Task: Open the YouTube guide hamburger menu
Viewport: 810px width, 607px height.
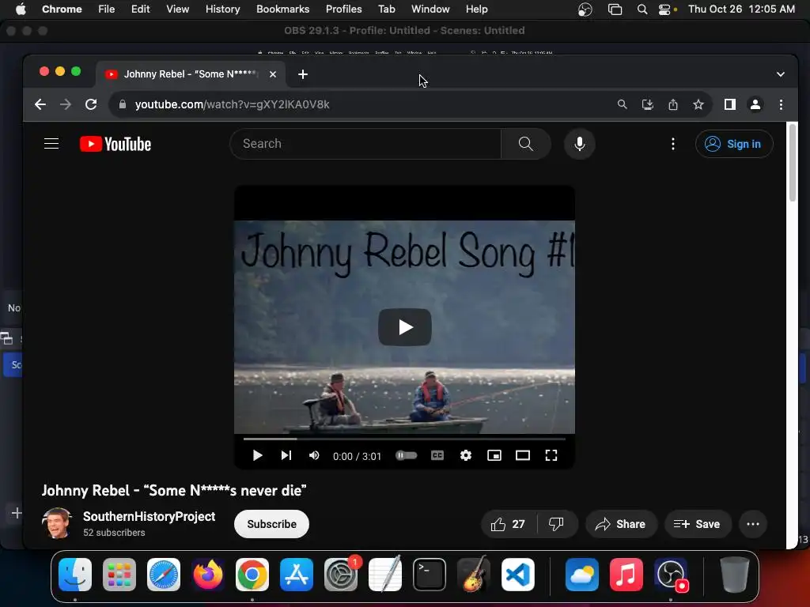Action: (51, 144)
